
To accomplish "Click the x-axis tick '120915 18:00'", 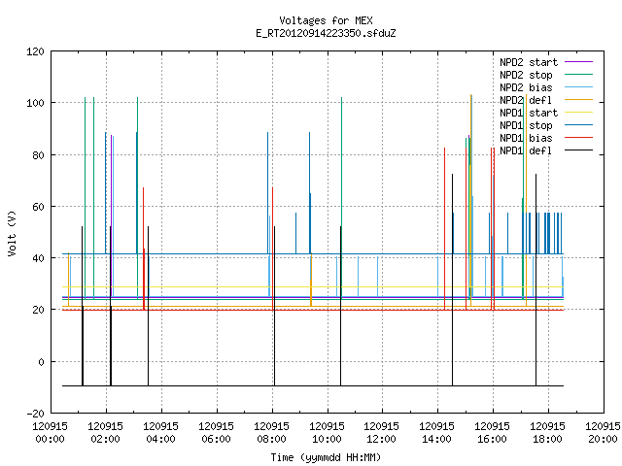I will point(548,433).
